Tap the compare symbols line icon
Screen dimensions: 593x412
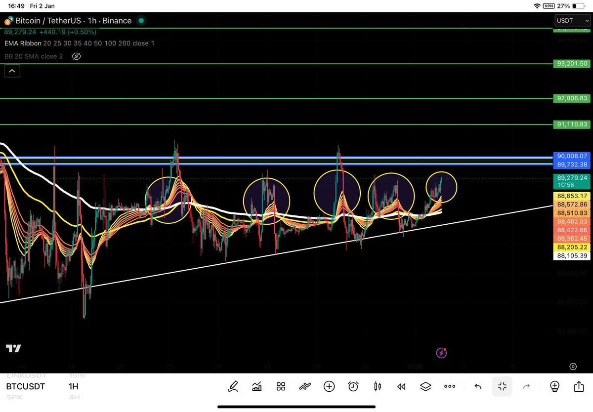pos(305,387)
